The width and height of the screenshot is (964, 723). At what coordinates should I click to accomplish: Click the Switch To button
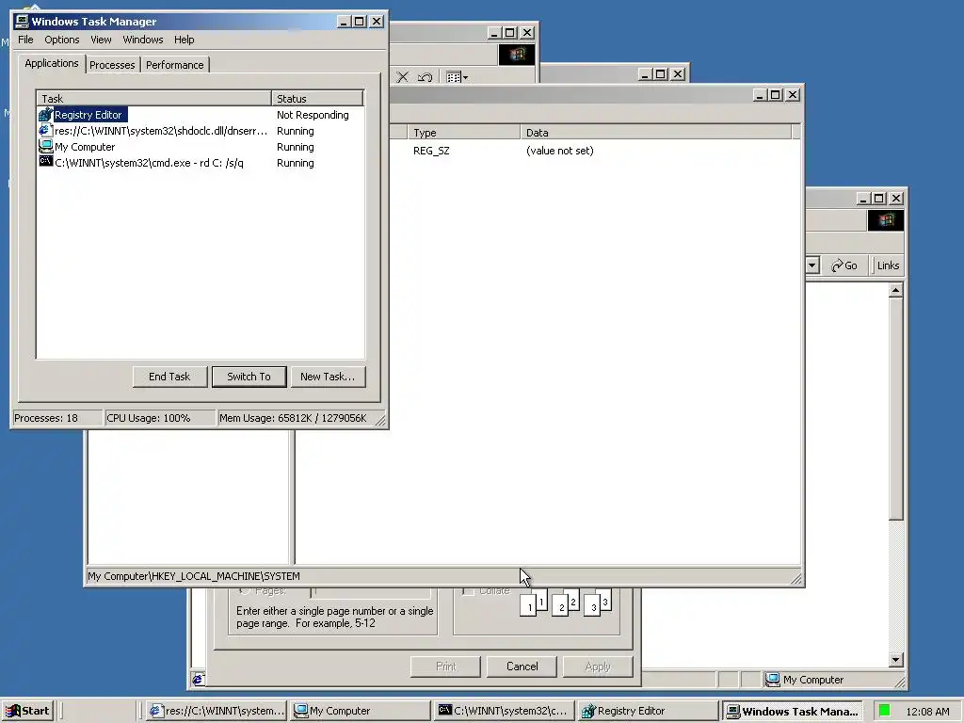pos(249,377)
